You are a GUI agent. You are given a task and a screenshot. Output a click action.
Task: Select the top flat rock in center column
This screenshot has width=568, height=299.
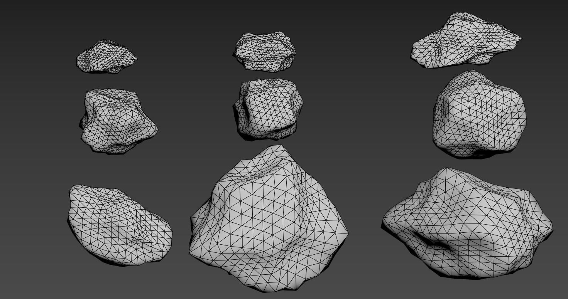click(265, 52)
